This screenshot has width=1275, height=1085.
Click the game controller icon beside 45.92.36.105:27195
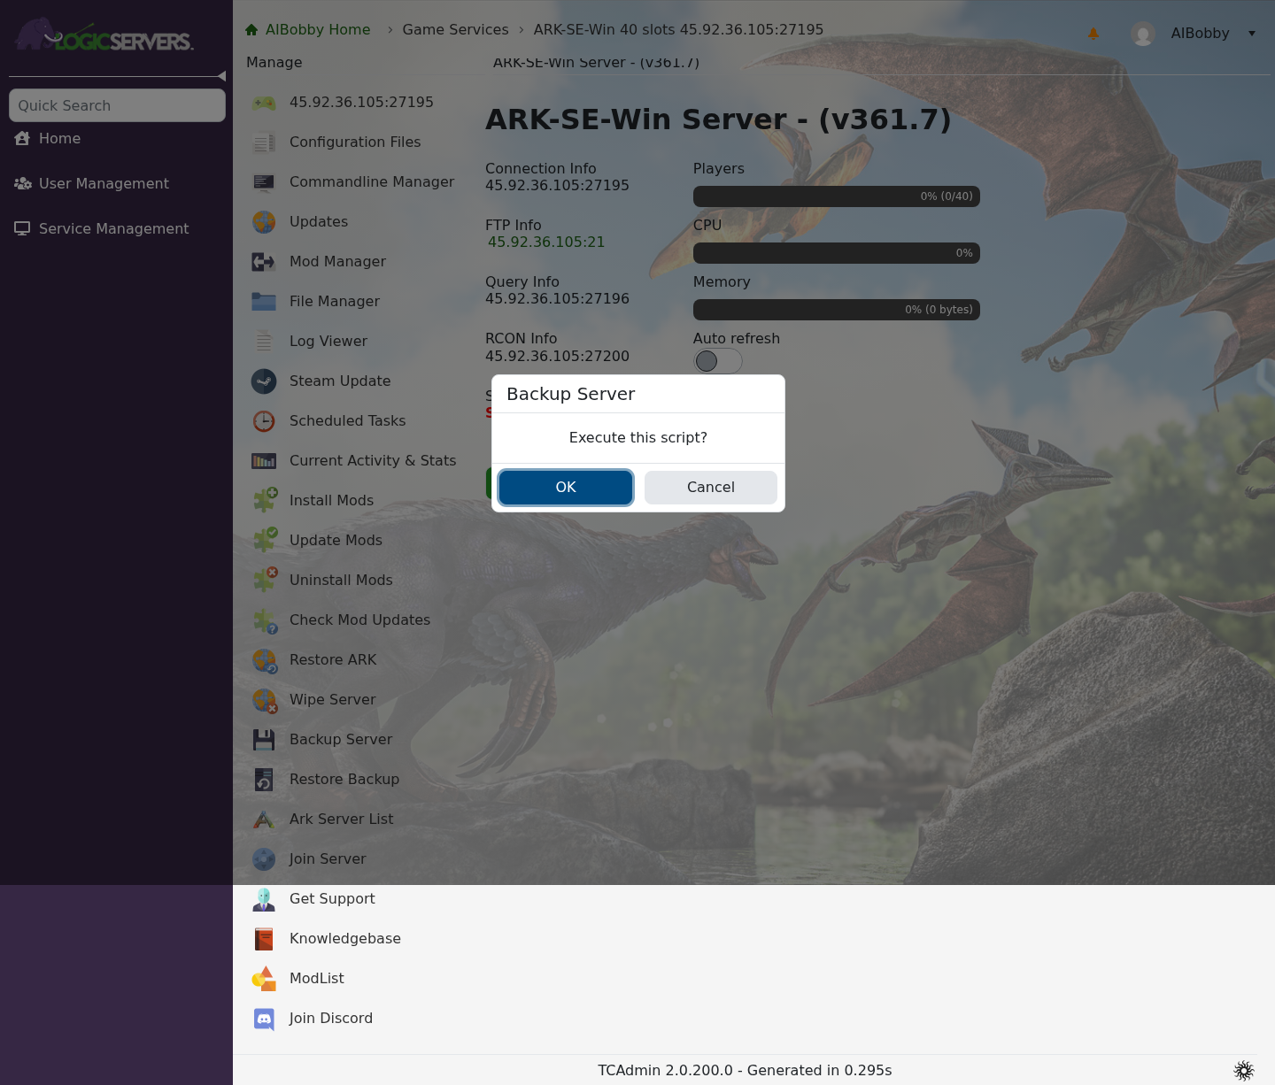264,103
